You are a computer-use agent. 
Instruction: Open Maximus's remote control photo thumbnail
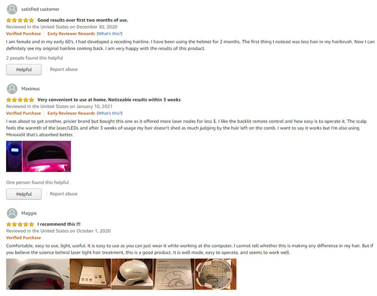tap(14, 156)
